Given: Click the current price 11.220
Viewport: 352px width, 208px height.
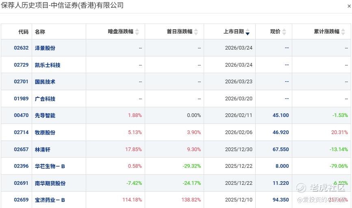Looking at the screenshot, I should (x=281, y=183).
